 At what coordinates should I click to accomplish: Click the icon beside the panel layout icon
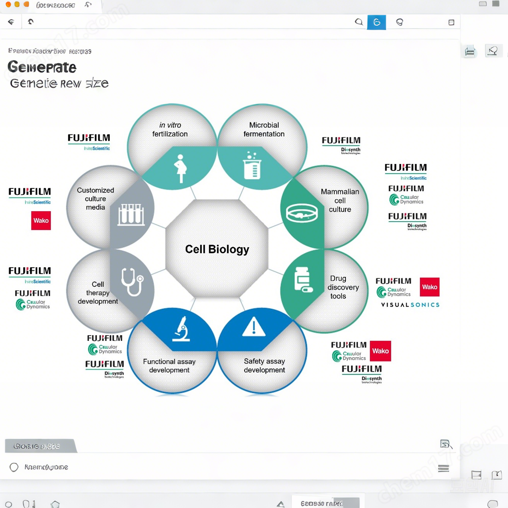tap(497, 475)
